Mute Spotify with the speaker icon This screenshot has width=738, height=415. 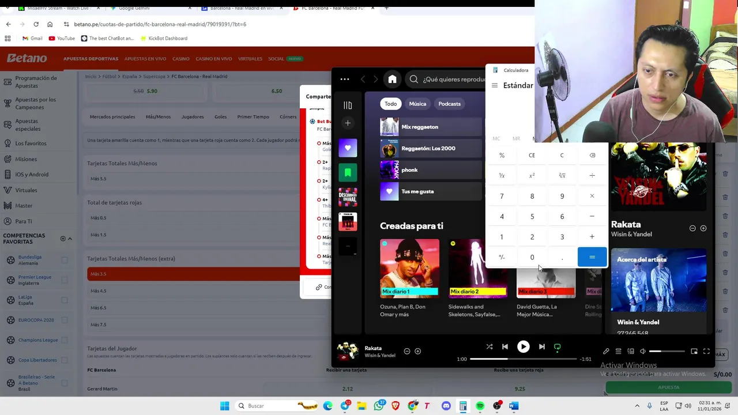pos(643,352)
